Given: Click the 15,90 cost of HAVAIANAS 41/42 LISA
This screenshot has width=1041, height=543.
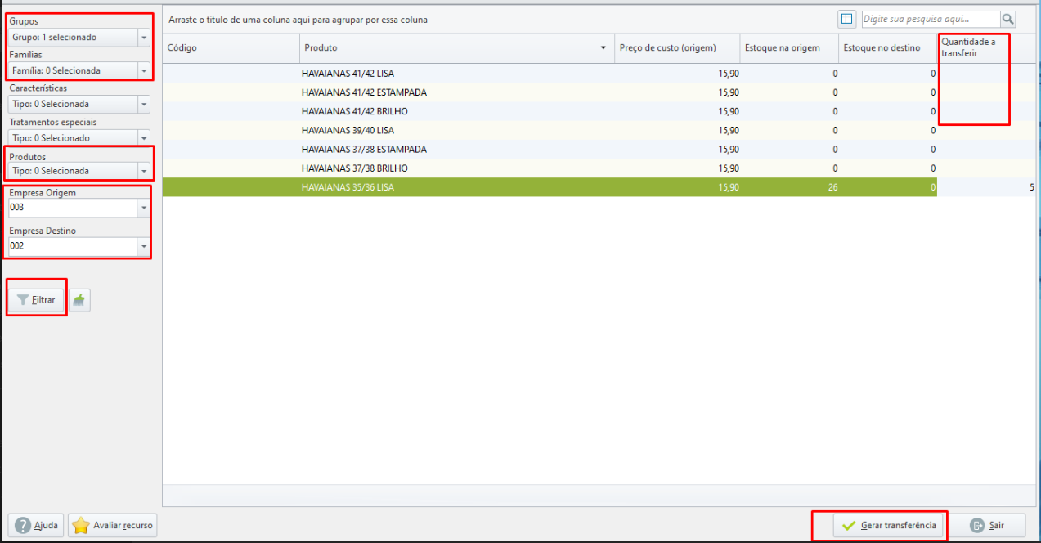Looking at the screenshot, I should 729,74.
